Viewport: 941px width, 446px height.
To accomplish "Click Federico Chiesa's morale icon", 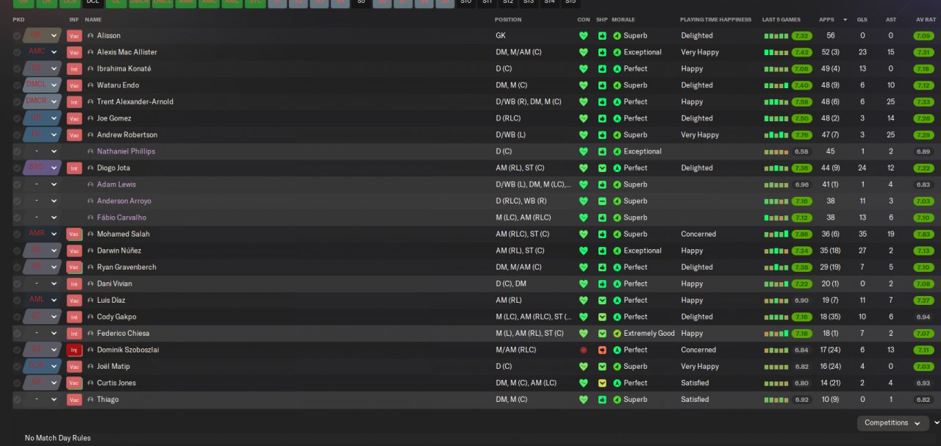I will (618, 333).
